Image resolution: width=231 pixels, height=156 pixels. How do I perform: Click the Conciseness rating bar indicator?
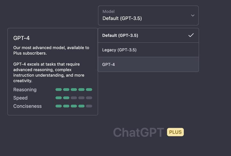pos(74,106)
